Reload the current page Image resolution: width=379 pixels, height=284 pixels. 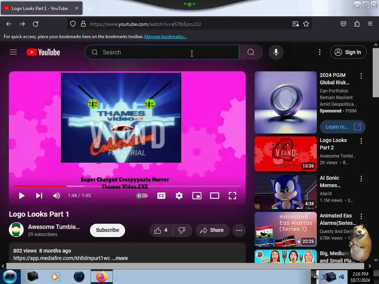pos(36,24)
